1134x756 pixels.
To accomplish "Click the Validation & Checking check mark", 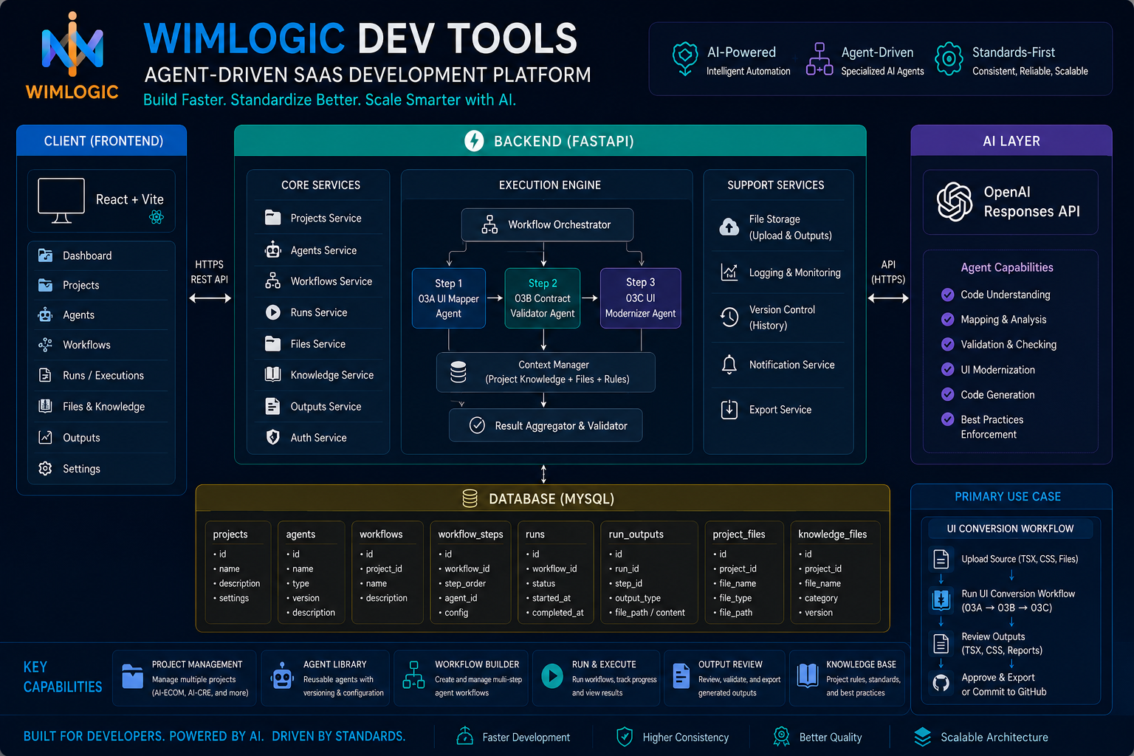I will (x=948, y=344).
